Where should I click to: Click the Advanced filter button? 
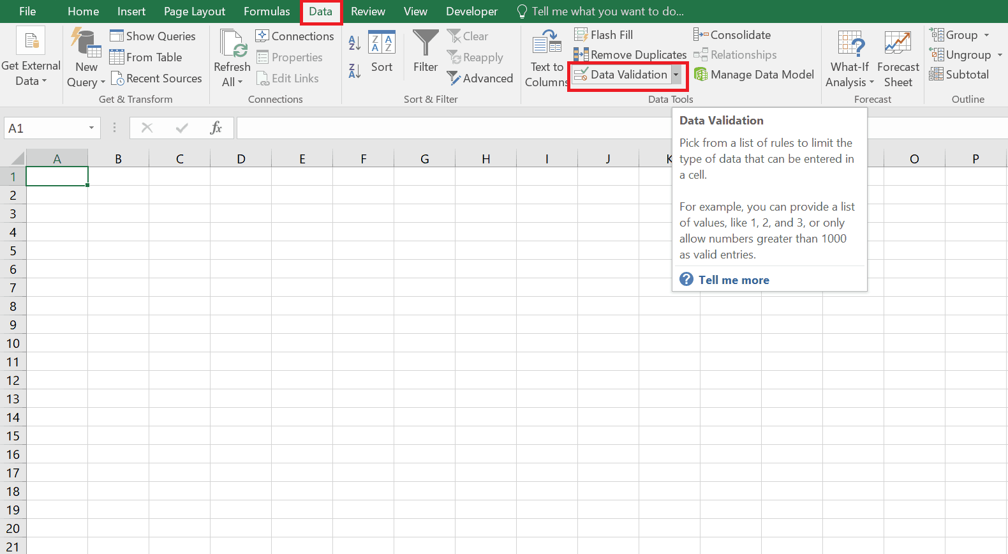coord(480,79)
